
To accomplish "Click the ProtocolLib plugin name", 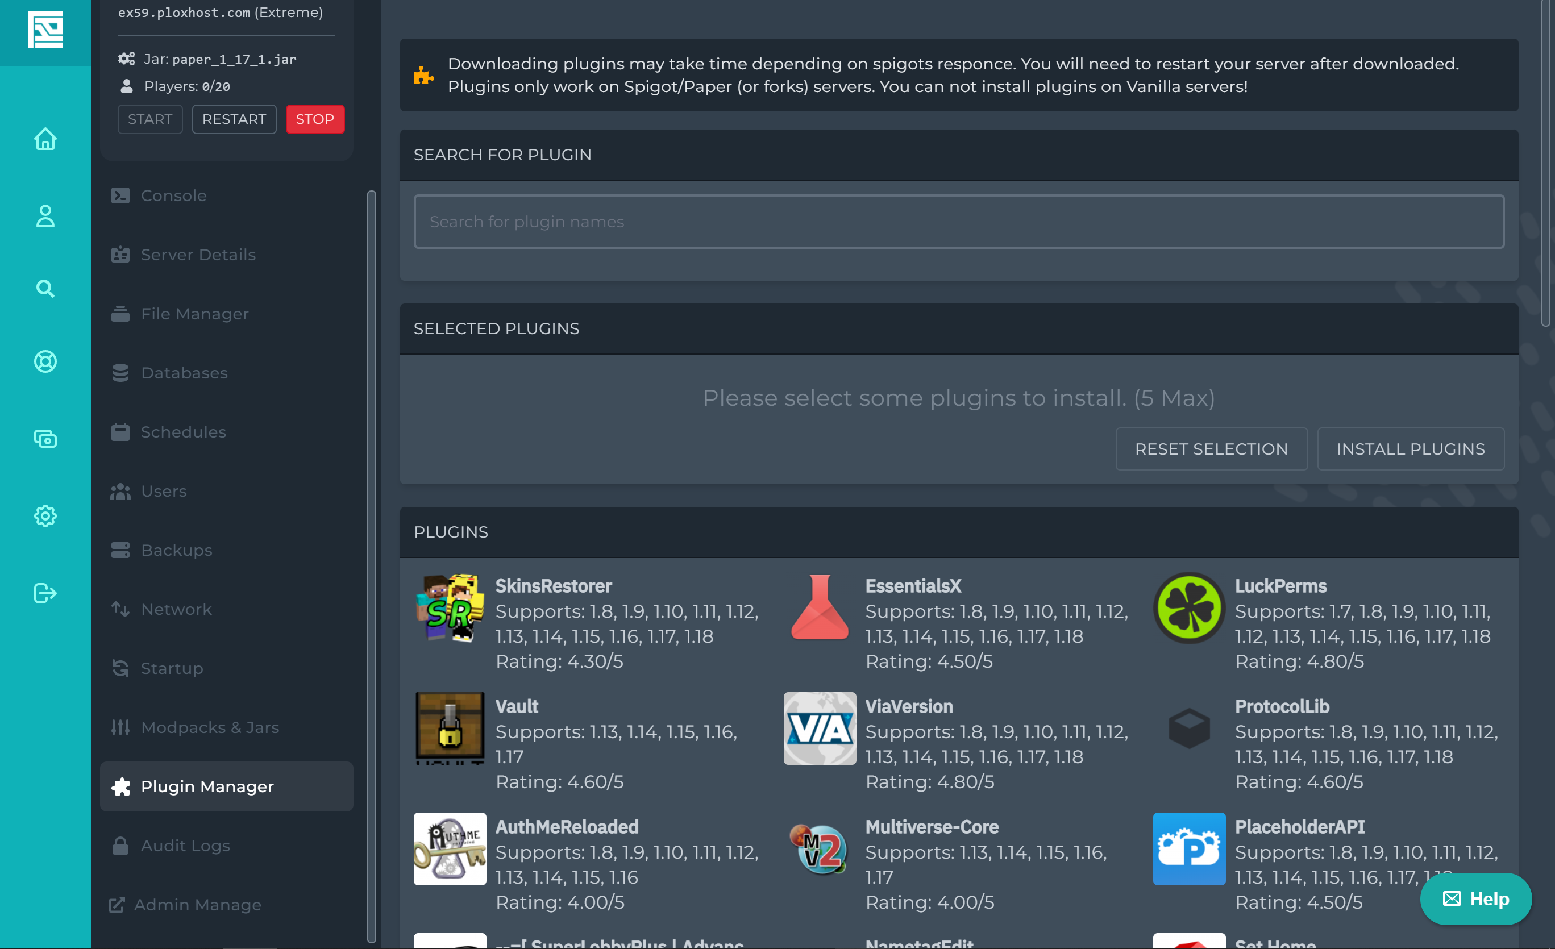I will point(1282,707).
